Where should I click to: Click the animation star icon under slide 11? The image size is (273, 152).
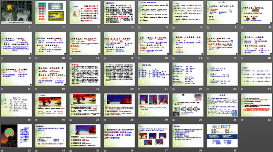(71, 58)
